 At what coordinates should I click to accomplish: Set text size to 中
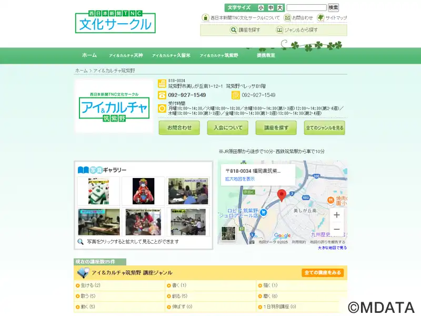pos(270,7)
